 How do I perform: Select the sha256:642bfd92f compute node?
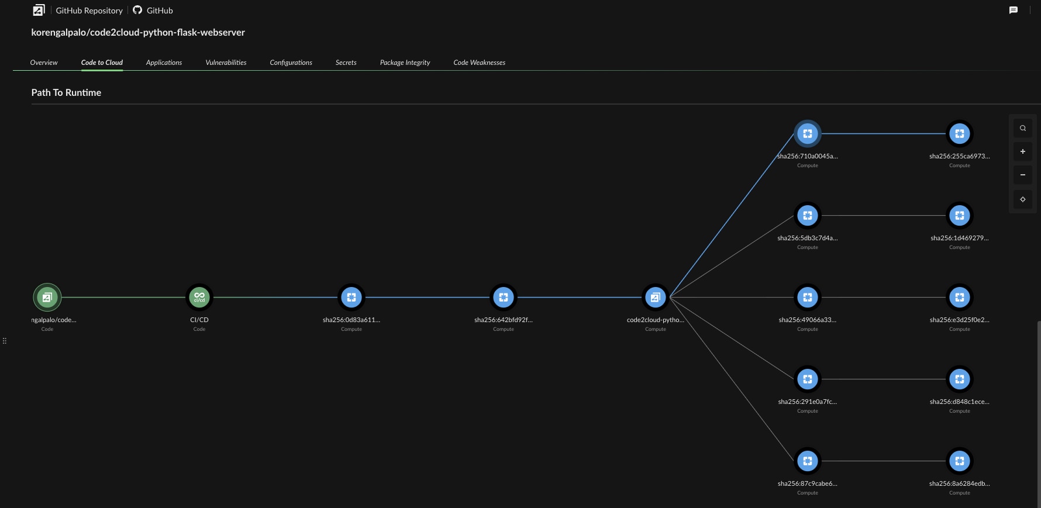coord(504,298)
